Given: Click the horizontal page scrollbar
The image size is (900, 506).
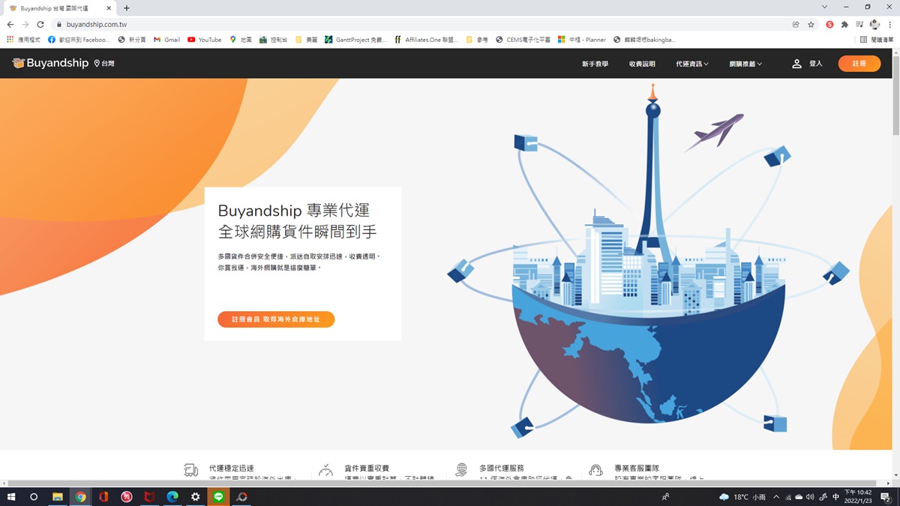Looking at the screenshot, I should coord(442,484).
